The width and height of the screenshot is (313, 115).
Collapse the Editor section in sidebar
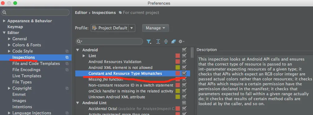[4, 33]
